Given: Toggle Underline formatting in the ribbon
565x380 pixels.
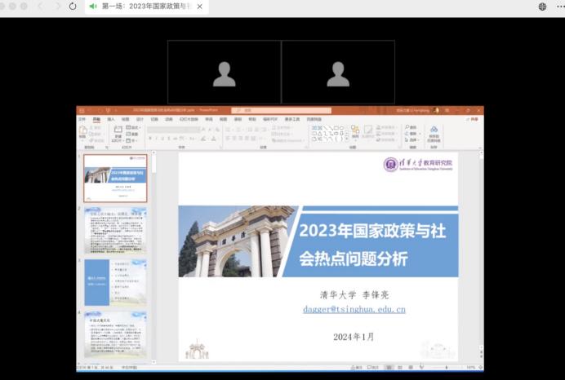Looking at the screenshot, I should point(162,139).
